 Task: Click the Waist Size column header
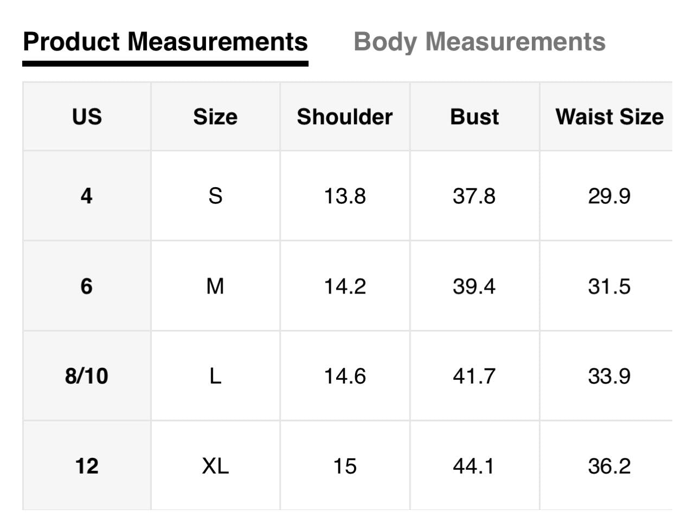coord(609,117)
